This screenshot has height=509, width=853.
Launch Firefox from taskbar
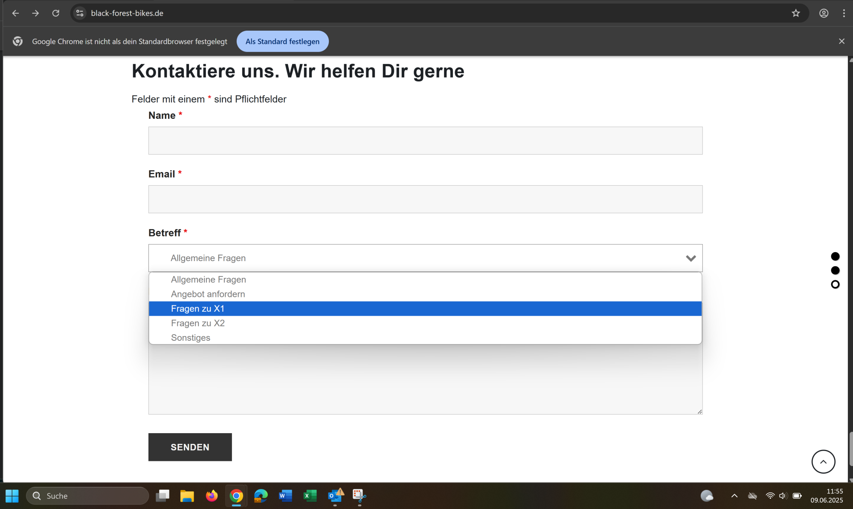tap(212, 495)
